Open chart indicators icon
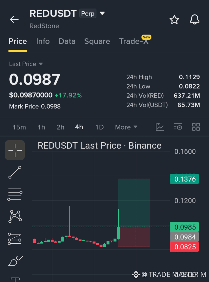The height and width of the screenshot is (282, 209). [160, 127]
